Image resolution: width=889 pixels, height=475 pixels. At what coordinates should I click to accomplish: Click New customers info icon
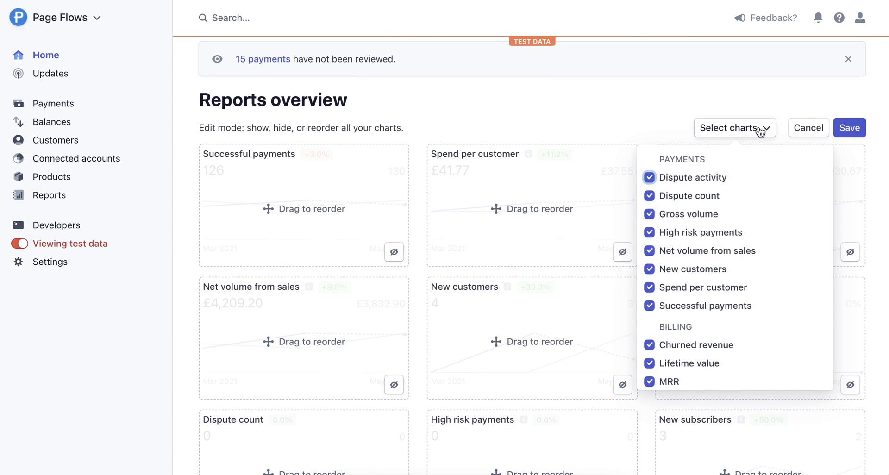(507, 287)
